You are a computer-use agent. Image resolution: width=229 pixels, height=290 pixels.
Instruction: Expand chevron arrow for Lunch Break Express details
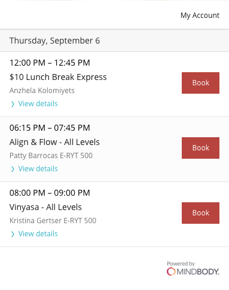coord(13,104)
